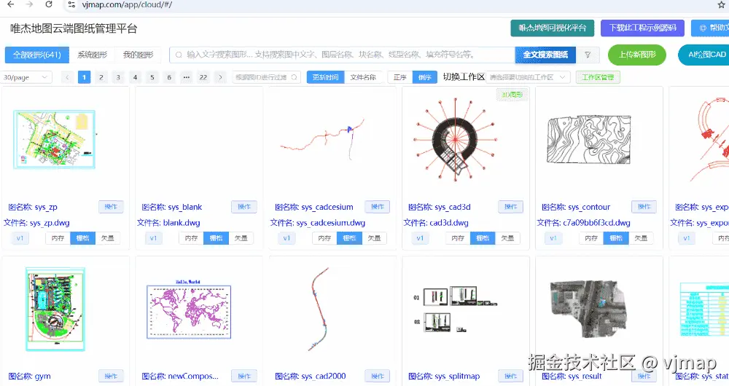This screenshot has width=729, height=386.
Task: Open 操作 menu for sys_cad2000
Action: click(378, 376)
